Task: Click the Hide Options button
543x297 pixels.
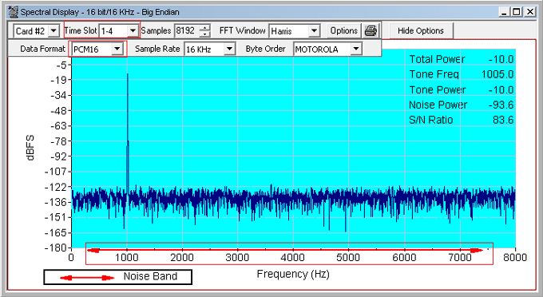Action: (x=421, y=31)
